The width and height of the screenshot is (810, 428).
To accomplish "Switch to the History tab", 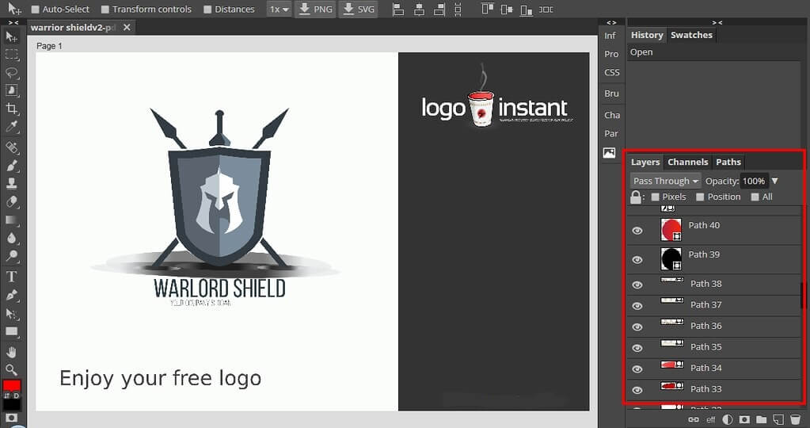I will point(647,35).
